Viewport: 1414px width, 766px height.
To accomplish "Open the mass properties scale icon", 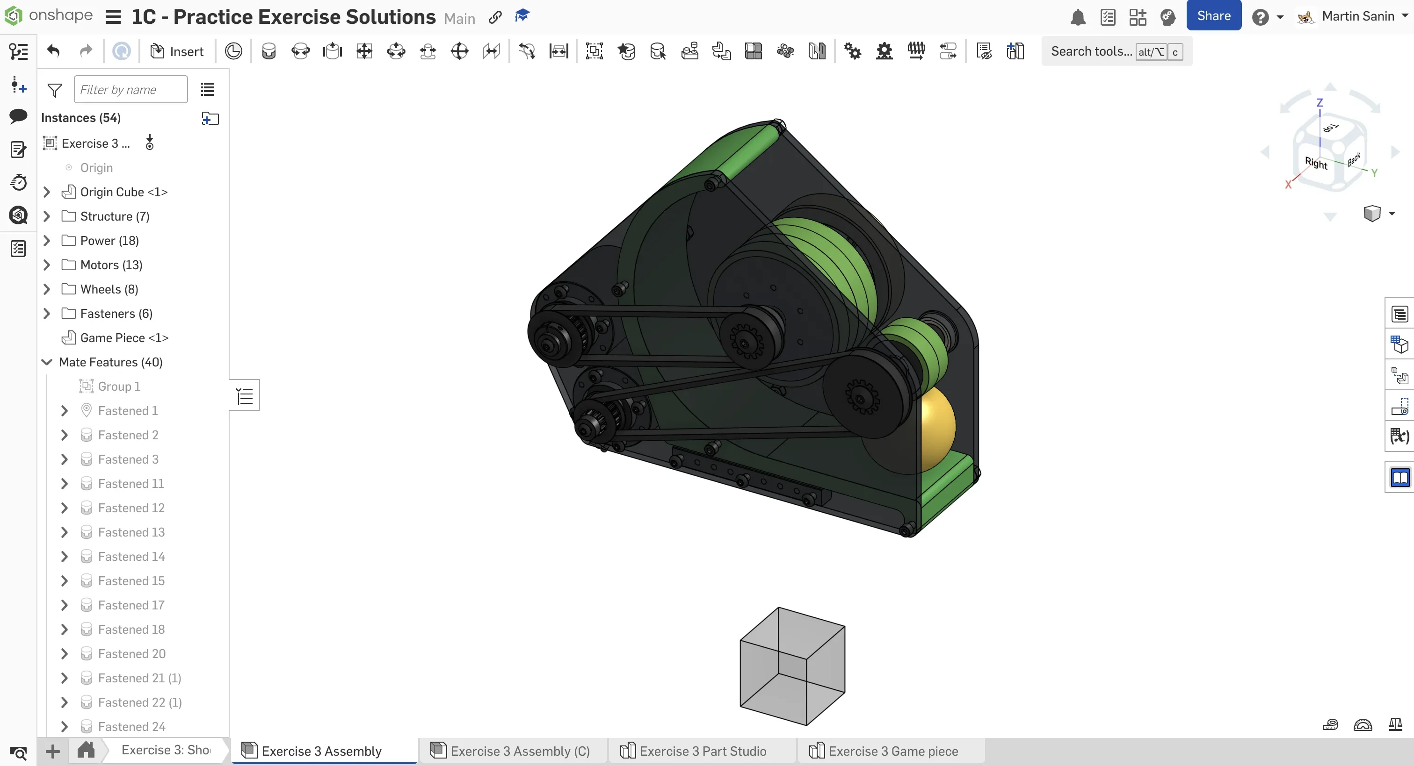I will pos(1395,725).
